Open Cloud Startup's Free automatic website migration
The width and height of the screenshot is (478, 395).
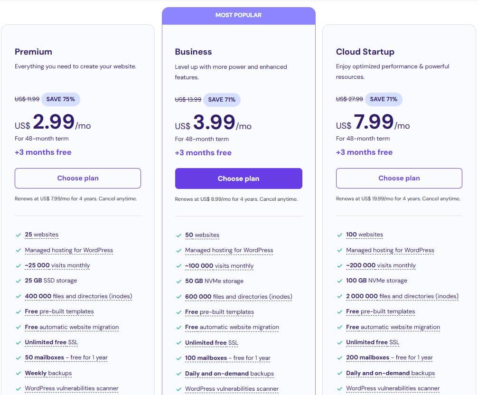click(393, 327)
